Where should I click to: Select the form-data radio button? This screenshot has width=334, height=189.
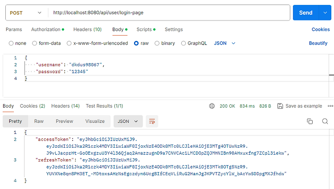click(x=34, y=44)
